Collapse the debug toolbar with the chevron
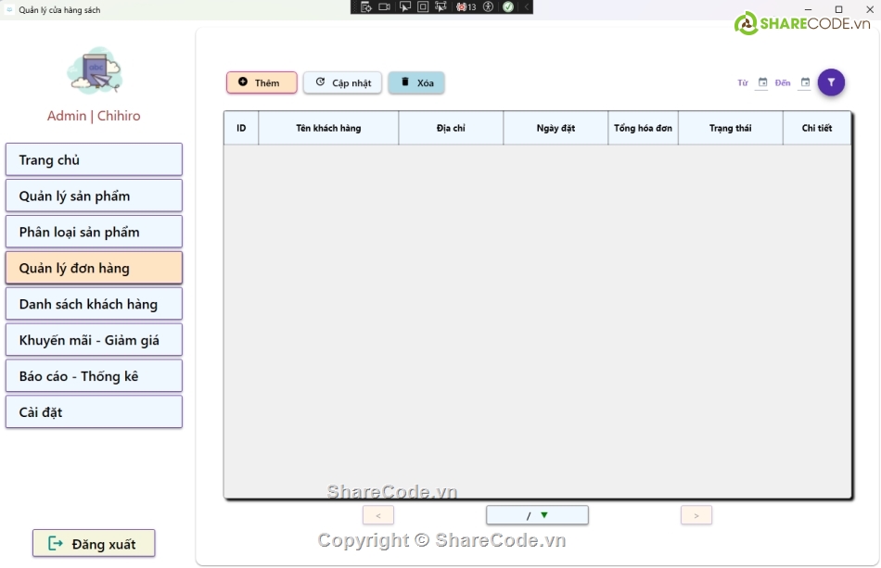Screen dimensions: 881x568 click(x=527, y=6)
